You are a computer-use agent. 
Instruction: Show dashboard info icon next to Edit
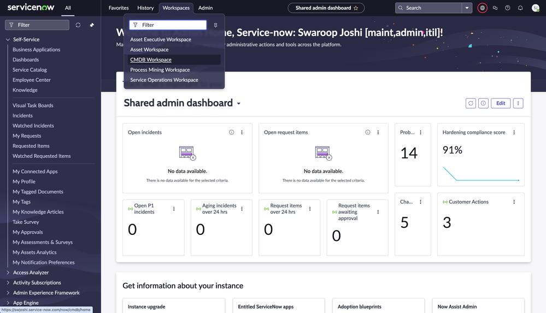[x=483, y=103]
